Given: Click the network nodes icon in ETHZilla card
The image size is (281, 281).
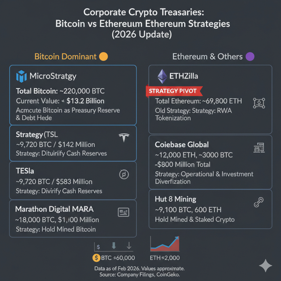Looking at the screenshot, I should click(x=259, y=103).
